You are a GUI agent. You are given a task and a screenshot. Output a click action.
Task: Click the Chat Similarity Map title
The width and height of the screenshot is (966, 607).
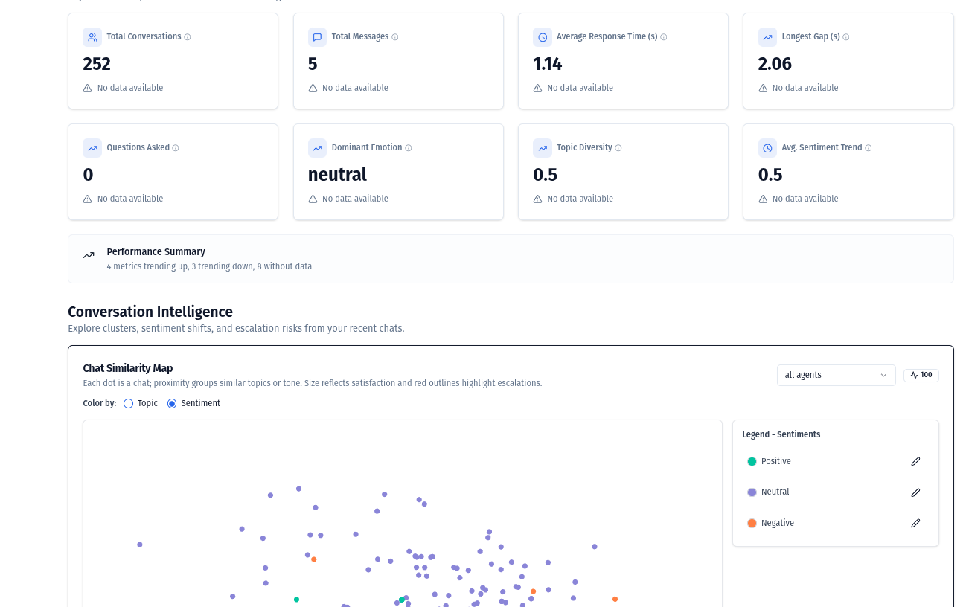point(127,368)
